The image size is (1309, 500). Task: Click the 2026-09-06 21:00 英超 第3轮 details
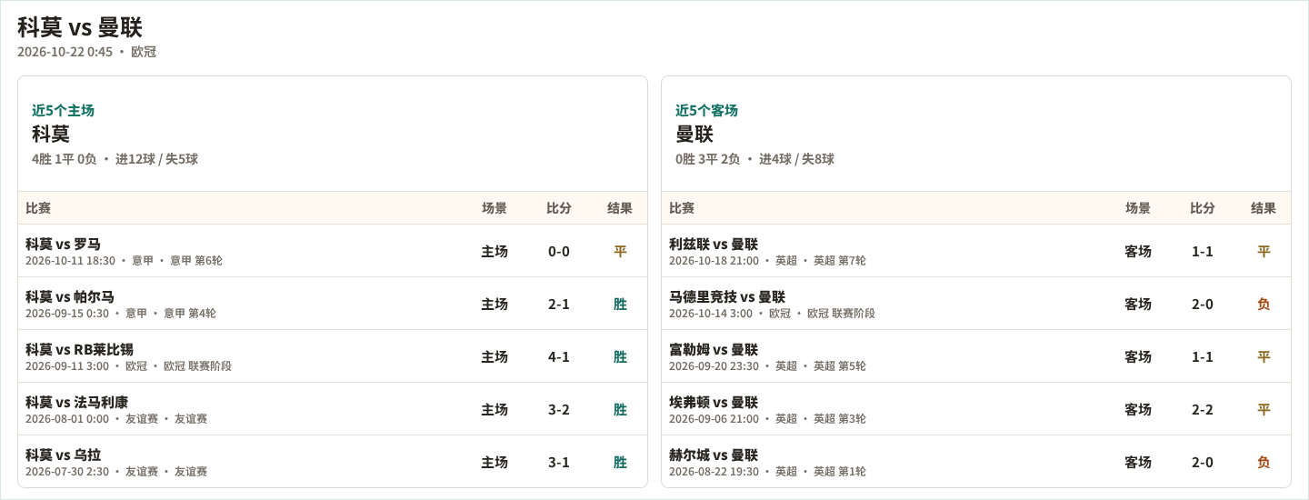(767, 419)
